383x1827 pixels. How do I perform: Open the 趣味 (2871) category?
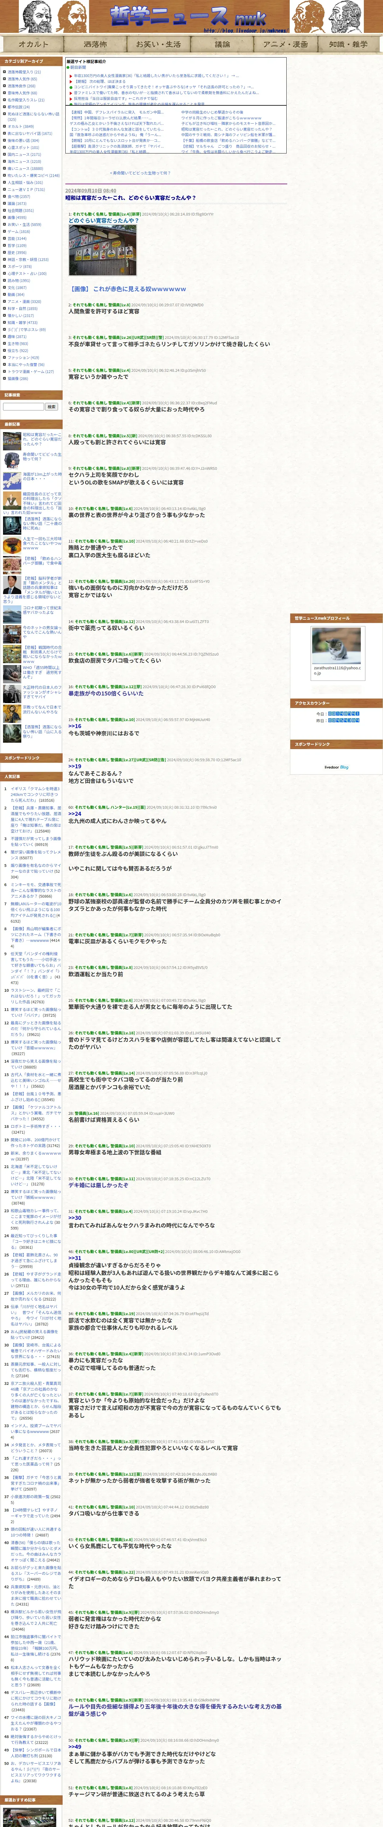17,336
